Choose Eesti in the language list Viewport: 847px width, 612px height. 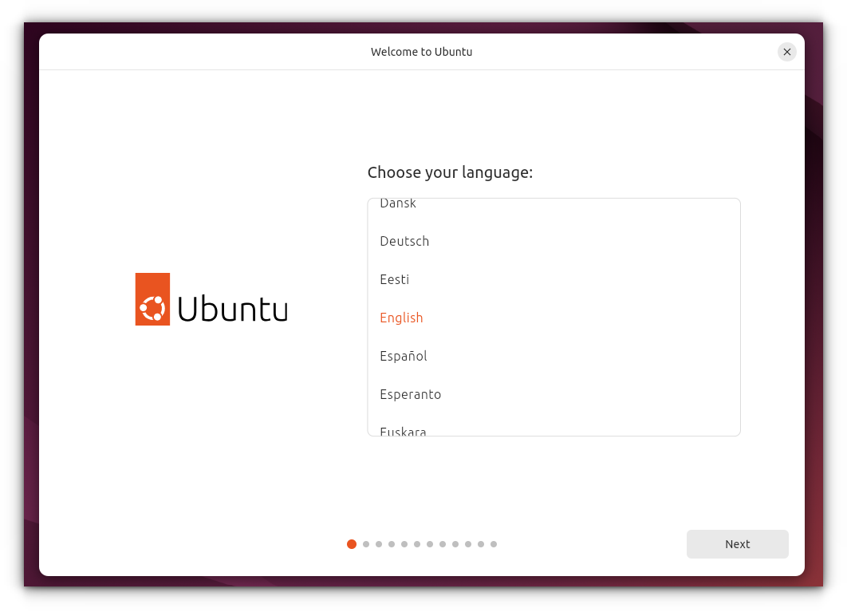tap(394, 279)
